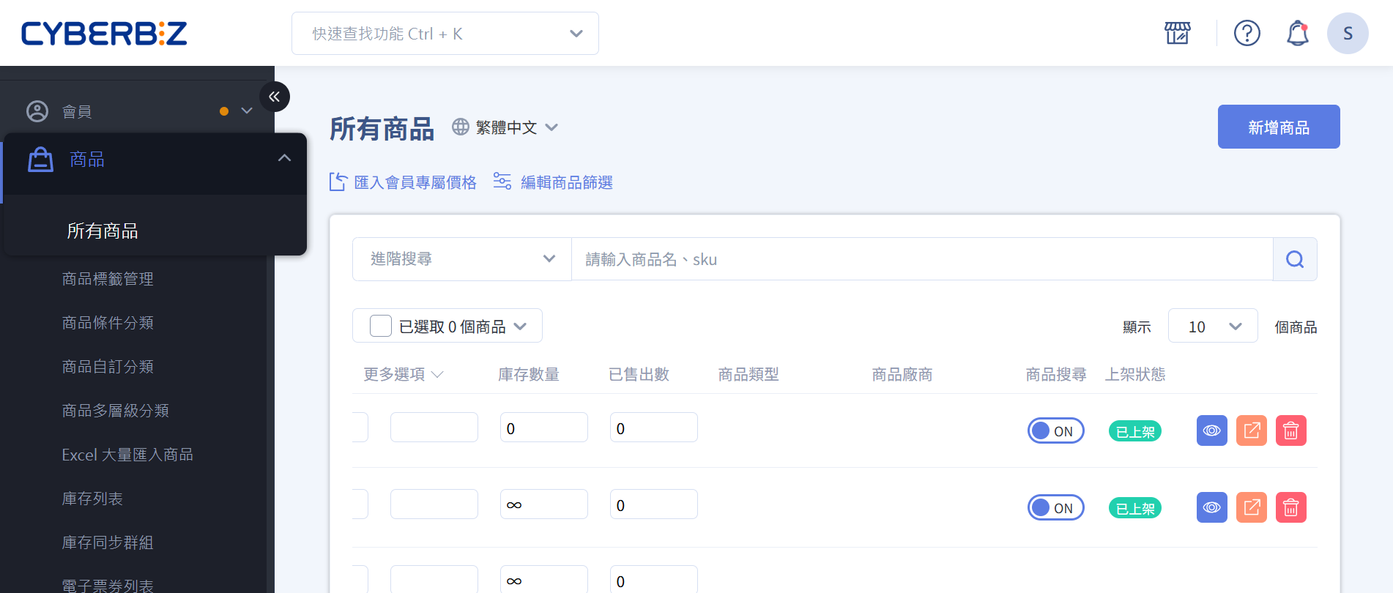This screenshot has height=593, width=1393.
Task: Click the search magnifier button
Action: [1294, 259]
